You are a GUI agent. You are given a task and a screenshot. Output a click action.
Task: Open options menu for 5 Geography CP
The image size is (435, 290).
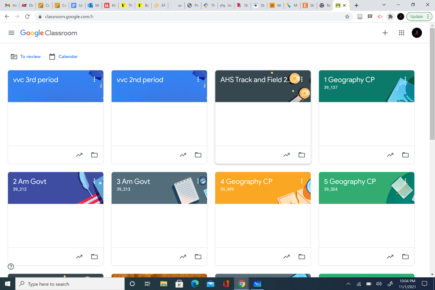coord(405,181)
